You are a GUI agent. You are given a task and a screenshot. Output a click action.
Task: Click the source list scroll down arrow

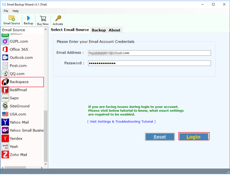click(x=46, y=164)
